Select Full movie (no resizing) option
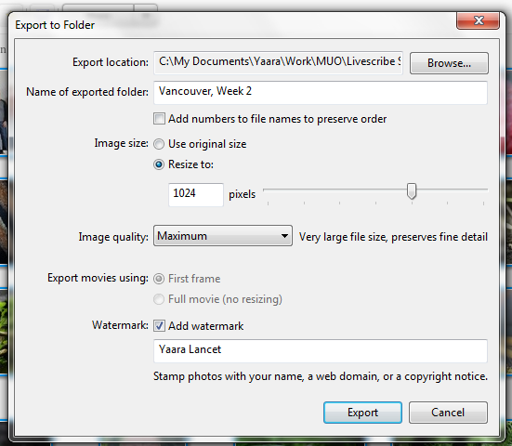The width and height of the screenshot is (512, 446). [159, 299]
